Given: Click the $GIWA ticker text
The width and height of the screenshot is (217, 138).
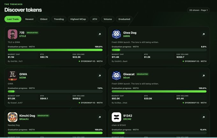Looking at the screenshot, I should (23, 77).
